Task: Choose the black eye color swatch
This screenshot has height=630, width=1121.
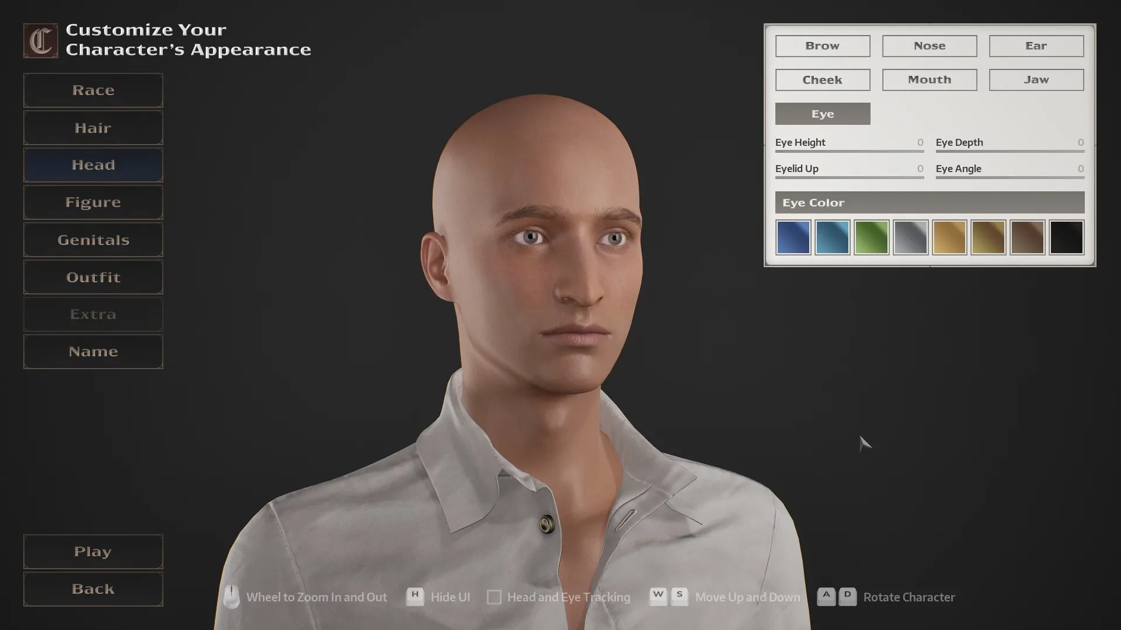Action: click(1066, 237)
